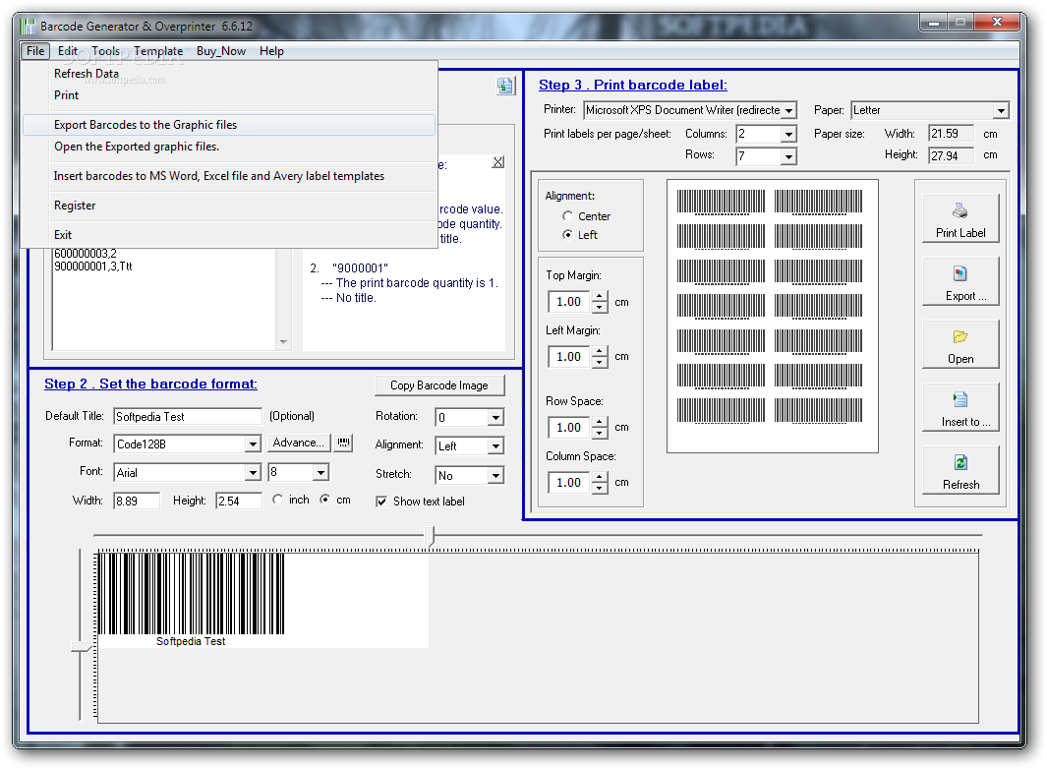Choose Insert barcodes to MS Word entry
The width and height of the screenshot is (1047, 769).
[229, 176]
